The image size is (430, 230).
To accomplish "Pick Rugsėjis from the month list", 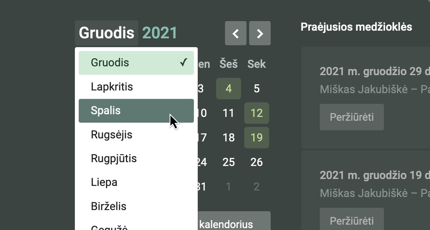I will tap(136, 135).
